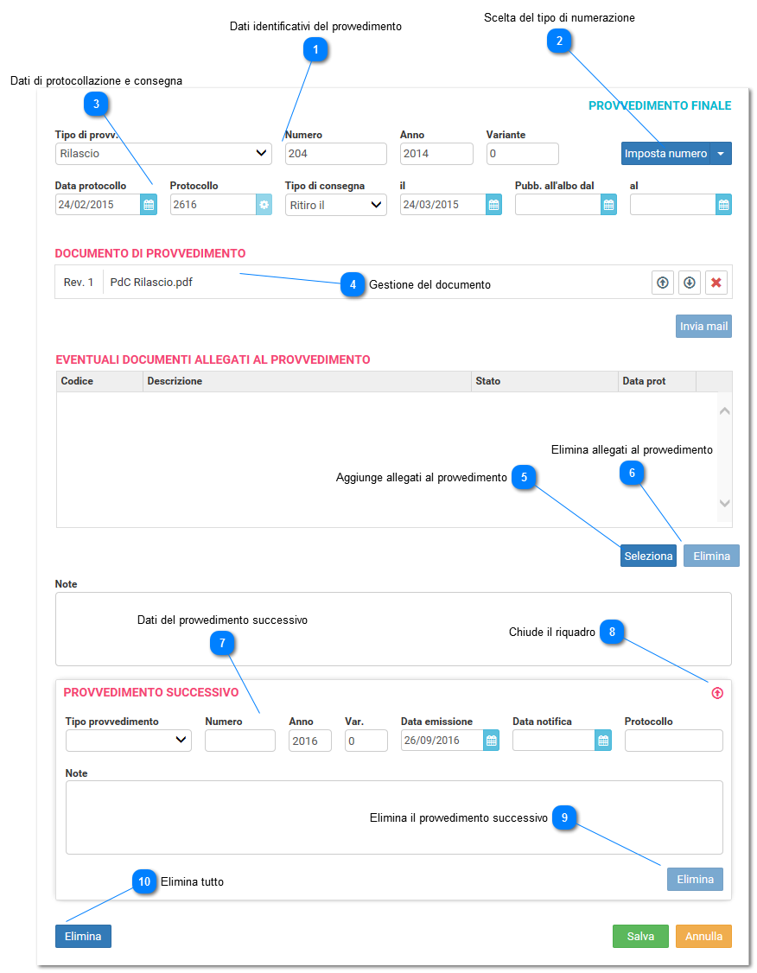Screen dimensions: 757x973
Task: Collapse the Provvedimento successivo panel
Action: [717, 693]
